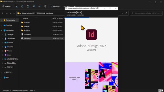The height and width of the screenshot is (92, 164).
Task: Select the Readme.txt file
Action: (x=27, y=34)
